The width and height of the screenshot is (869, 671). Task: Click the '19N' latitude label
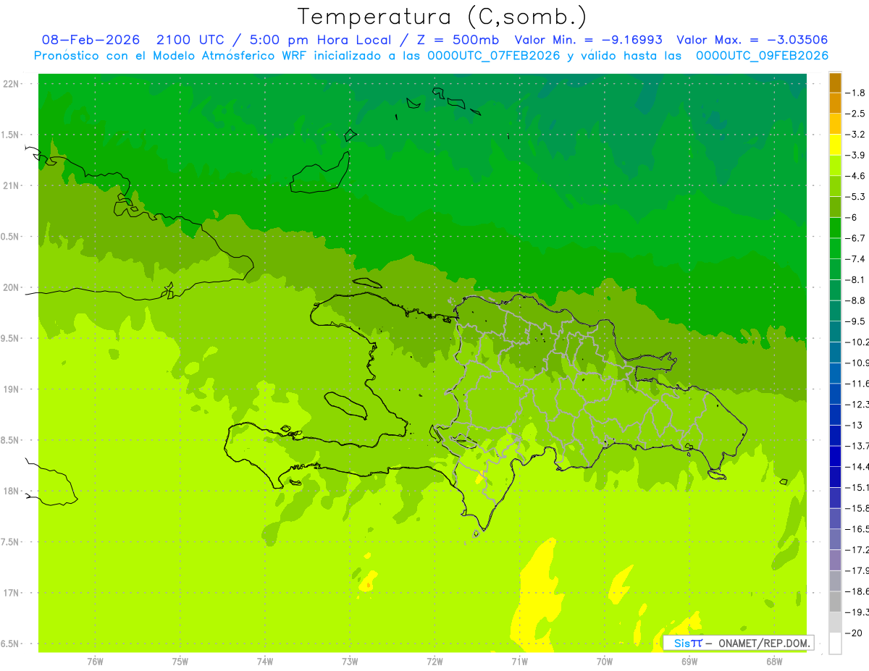(x=12, y=389)
